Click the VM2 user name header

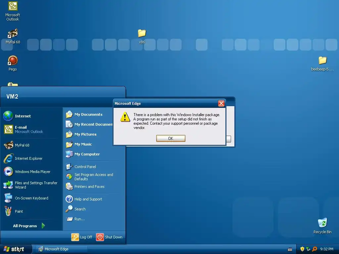click(12, 96)
